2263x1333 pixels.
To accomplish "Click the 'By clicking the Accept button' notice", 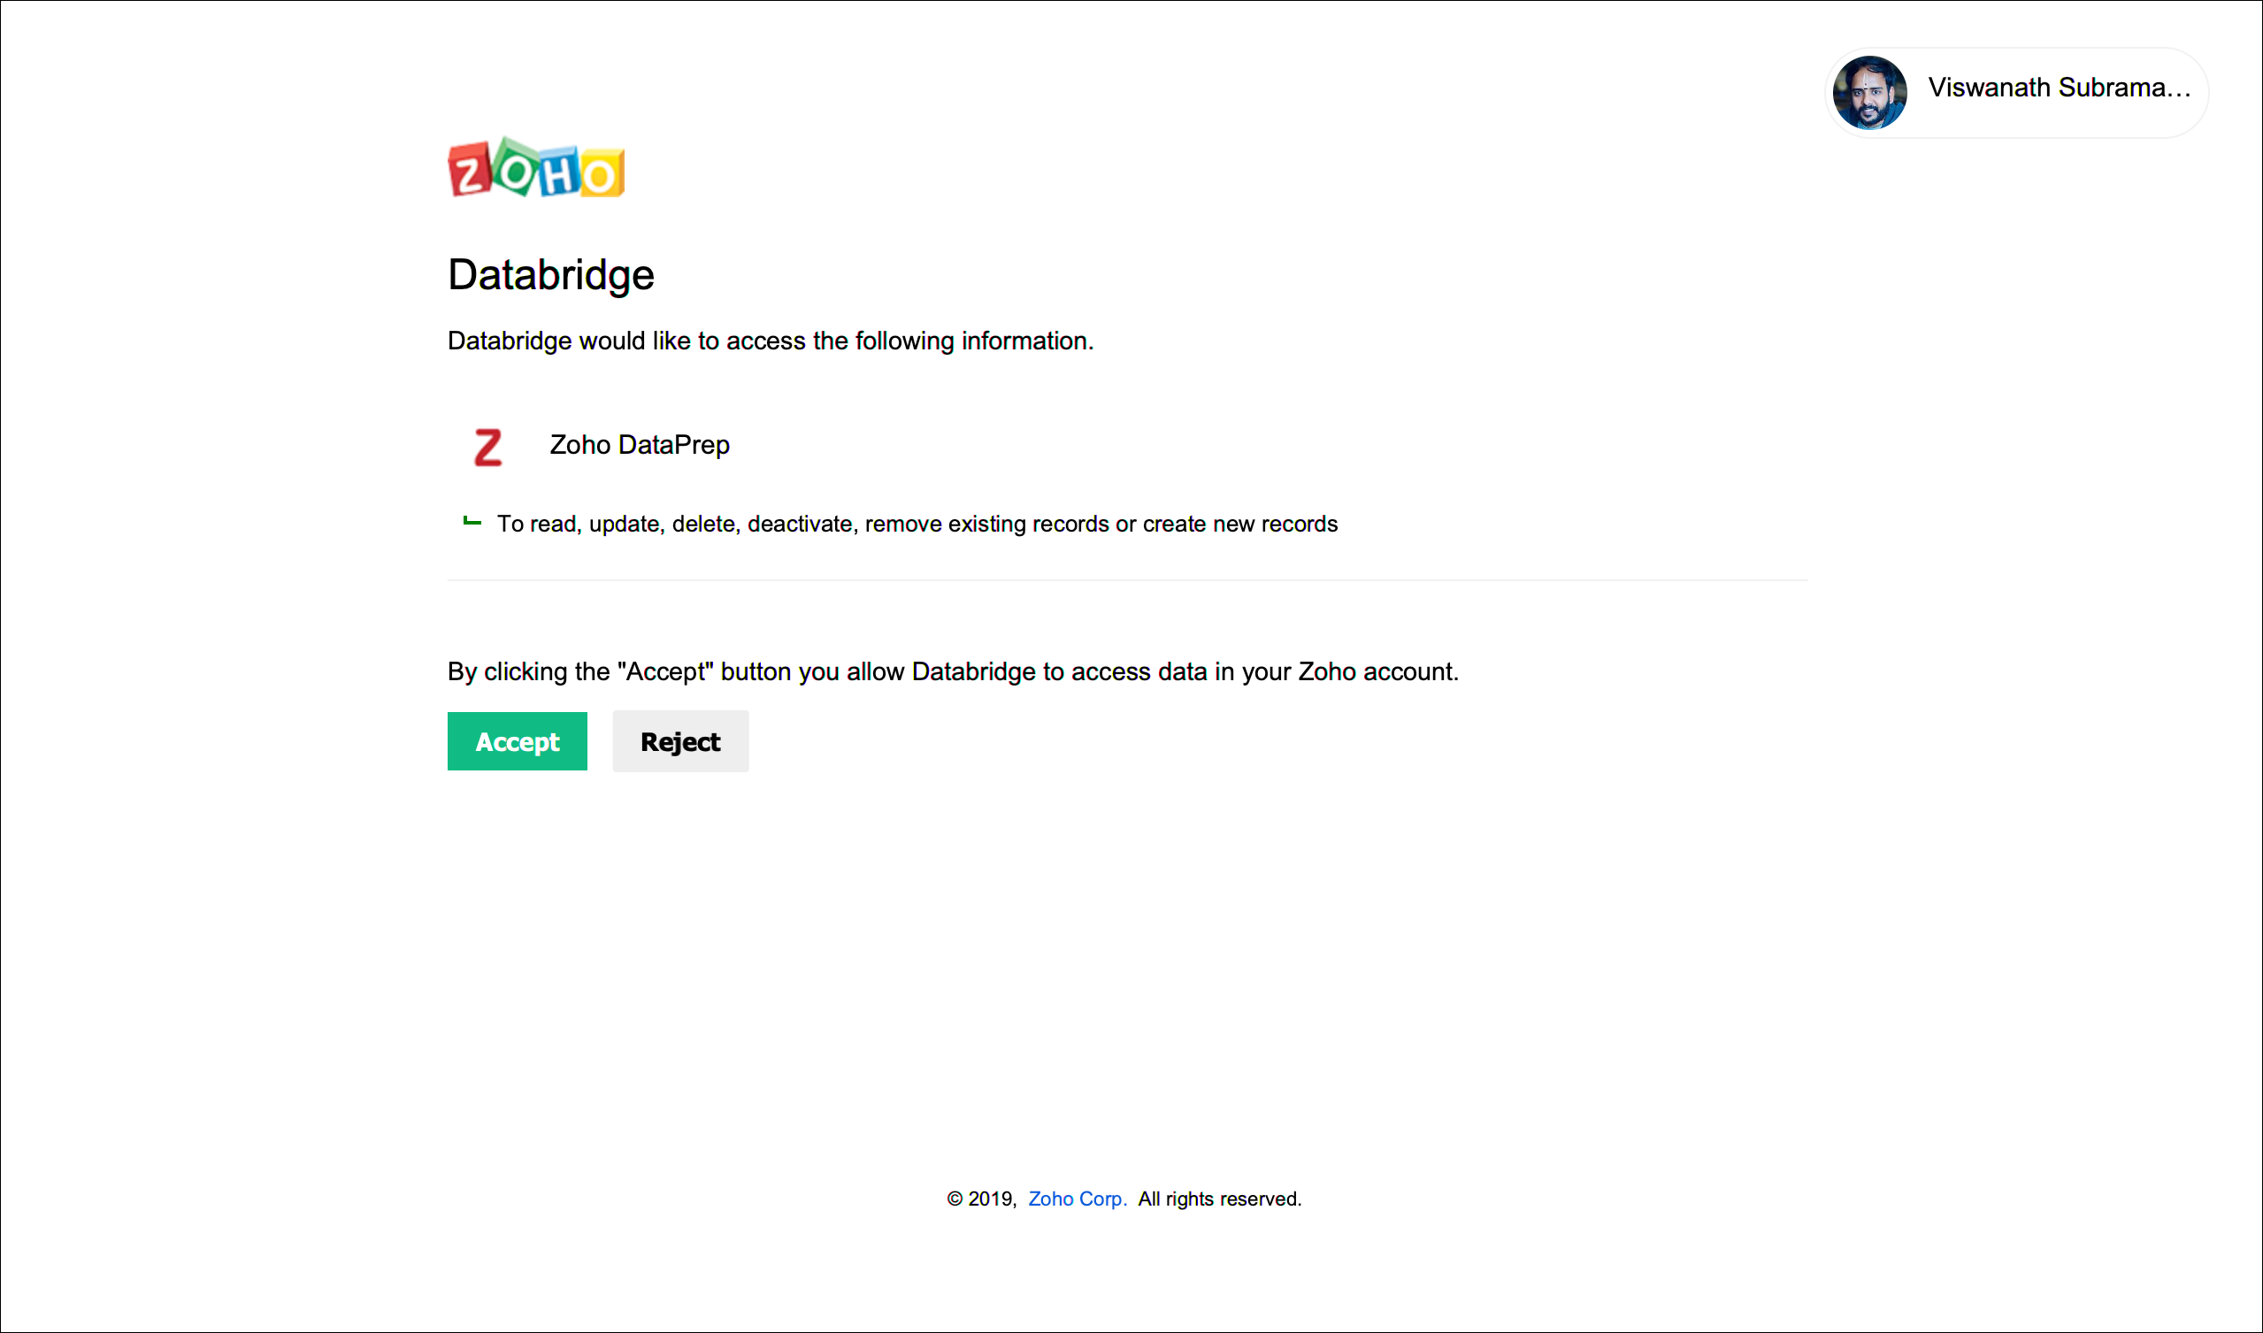I will 952,672.
